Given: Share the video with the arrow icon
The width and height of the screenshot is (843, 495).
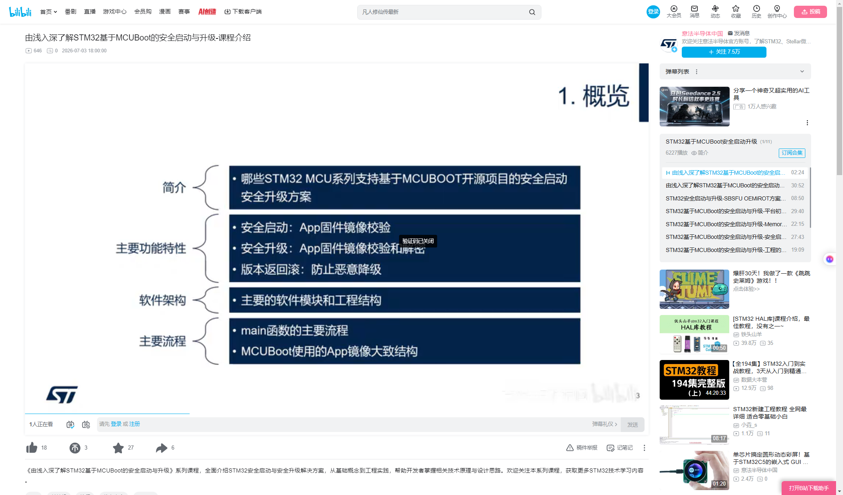Looking at the screenshot, I should pyautogui.click(x=162, y=448).
